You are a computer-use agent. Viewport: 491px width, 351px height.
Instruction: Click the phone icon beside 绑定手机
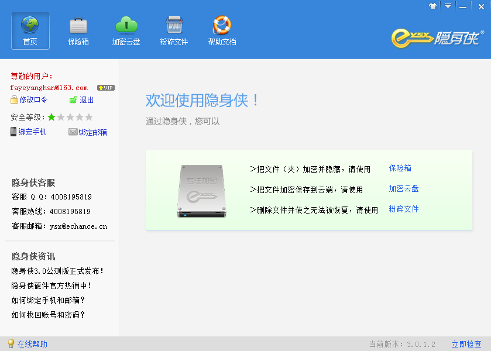[x=13, y=132]
